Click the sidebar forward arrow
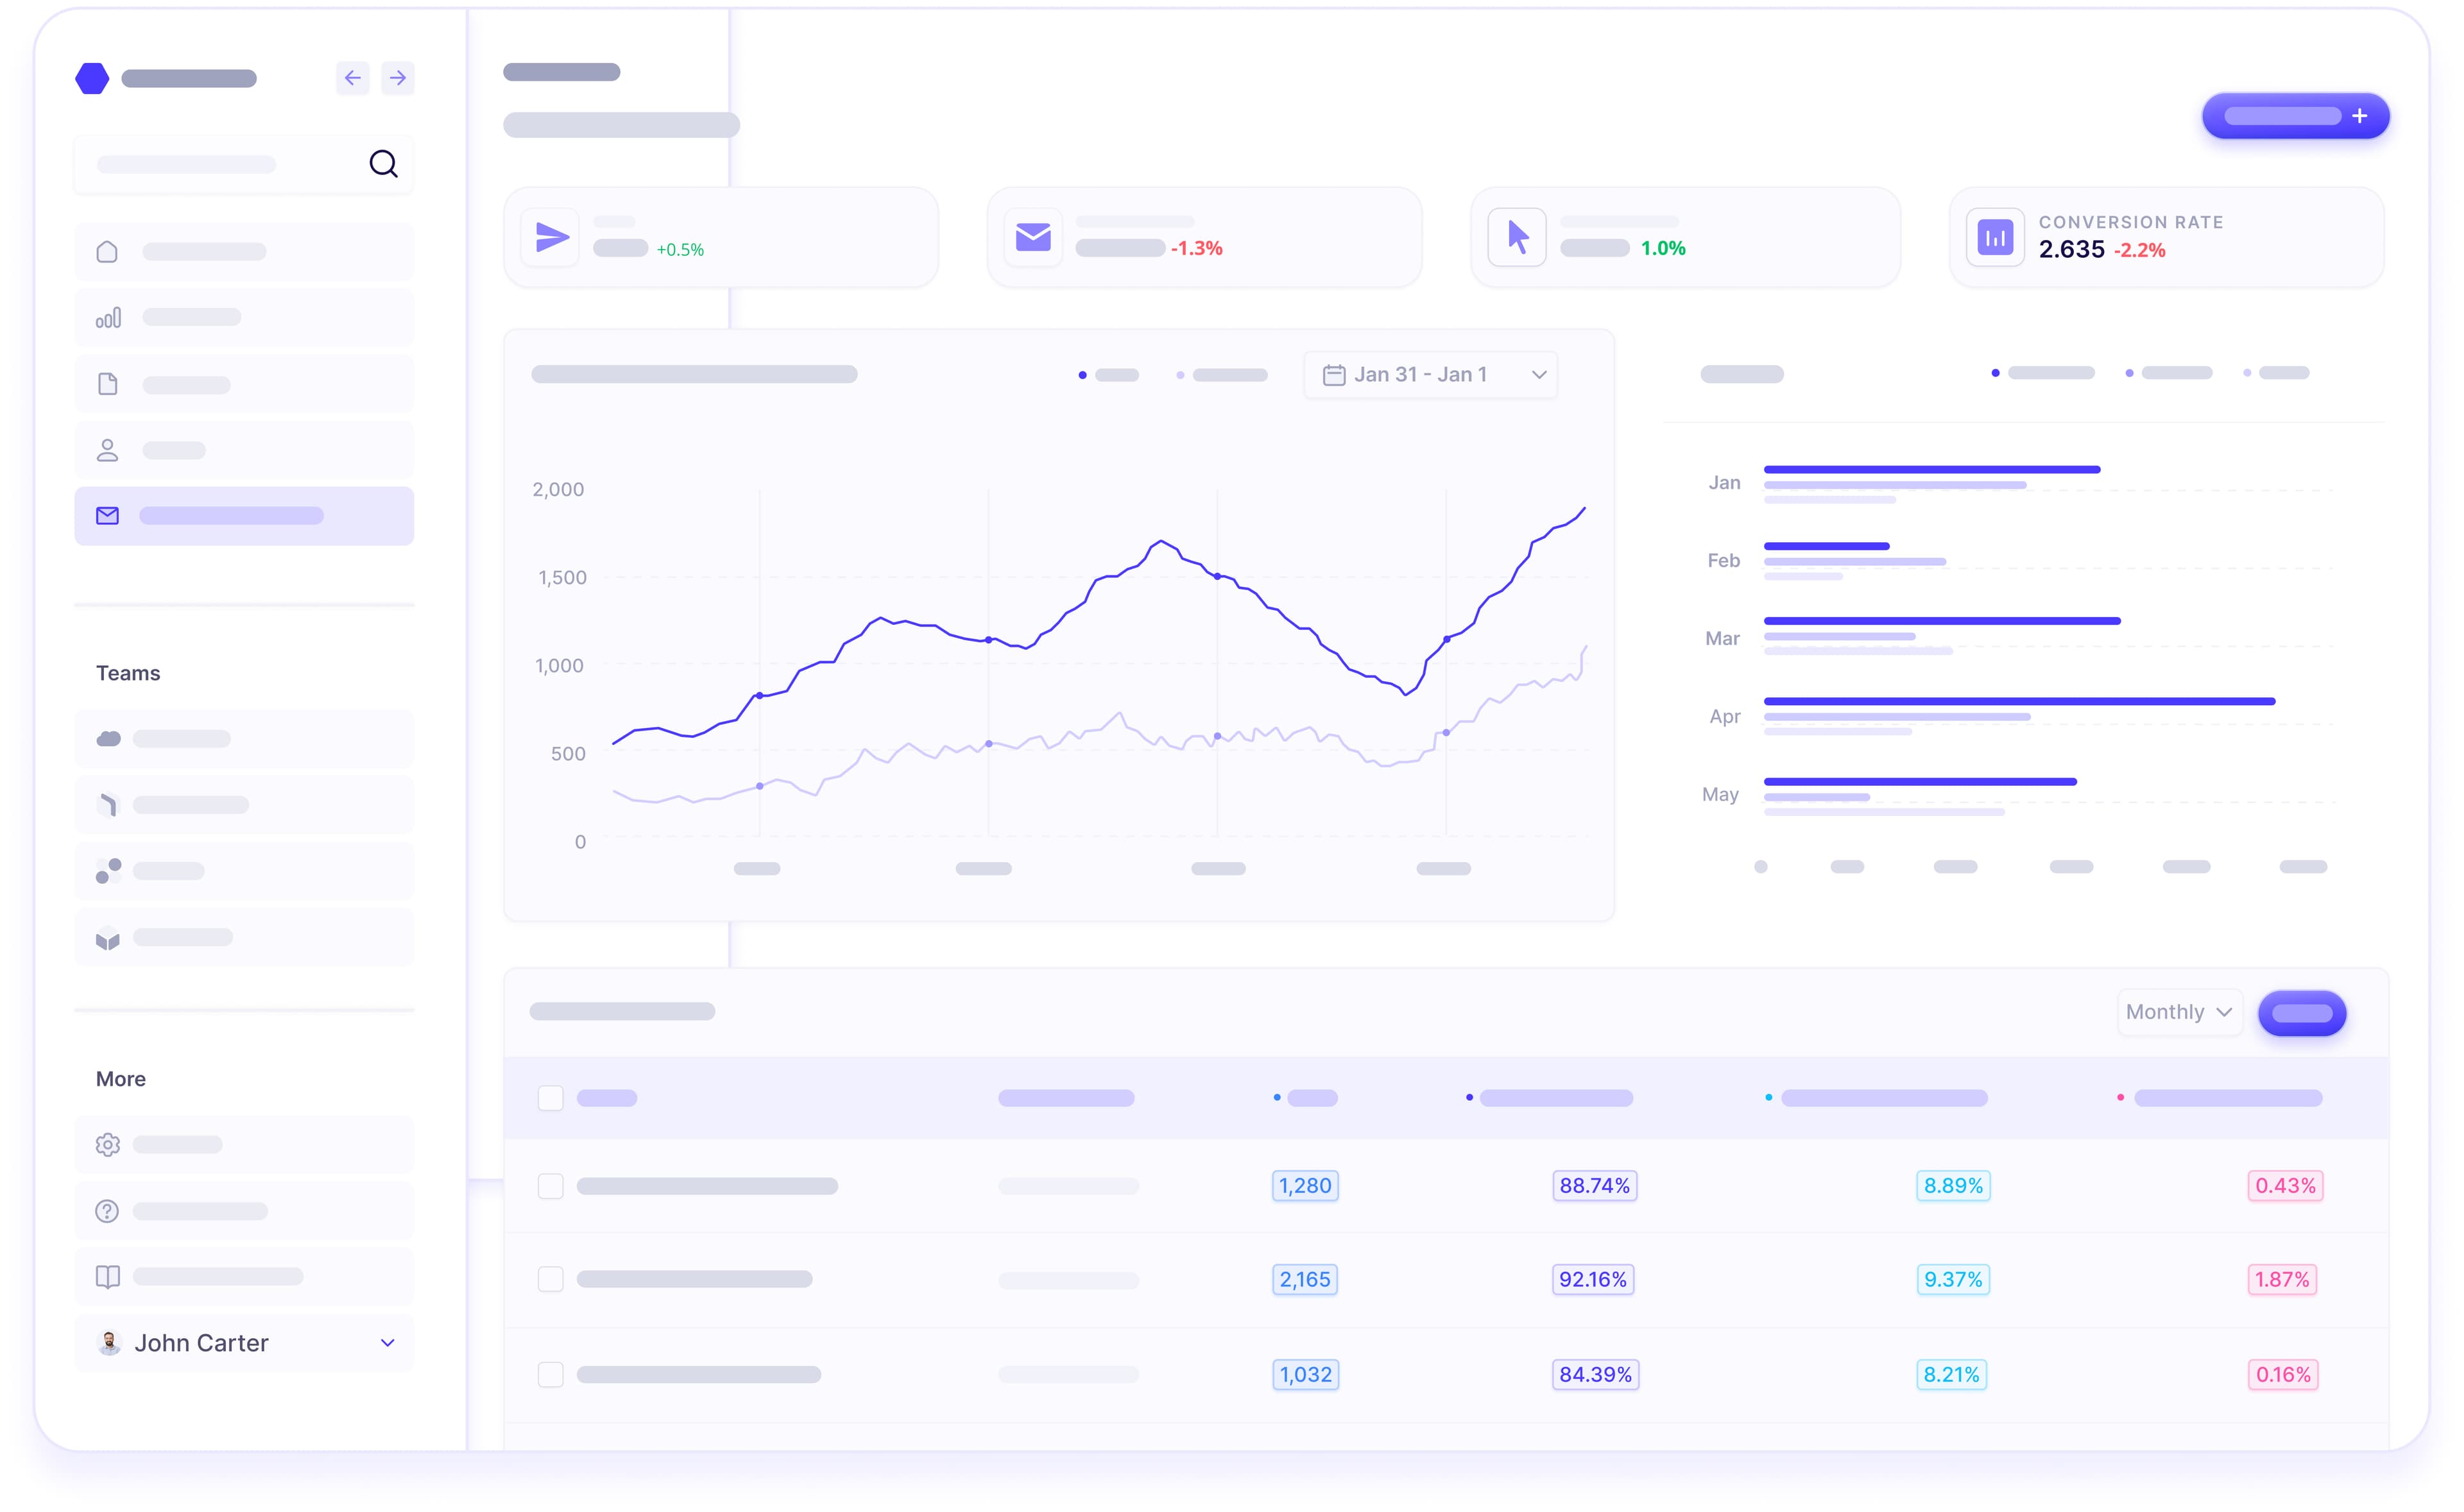This screenshot has width=2464, height=1512. pyautogui.click(x=398, y=77)
